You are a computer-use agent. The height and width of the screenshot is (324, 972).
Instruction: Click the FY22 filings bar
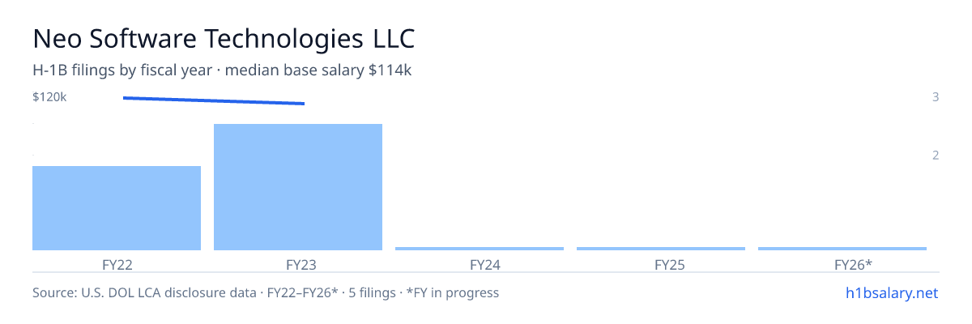[117, 208]
